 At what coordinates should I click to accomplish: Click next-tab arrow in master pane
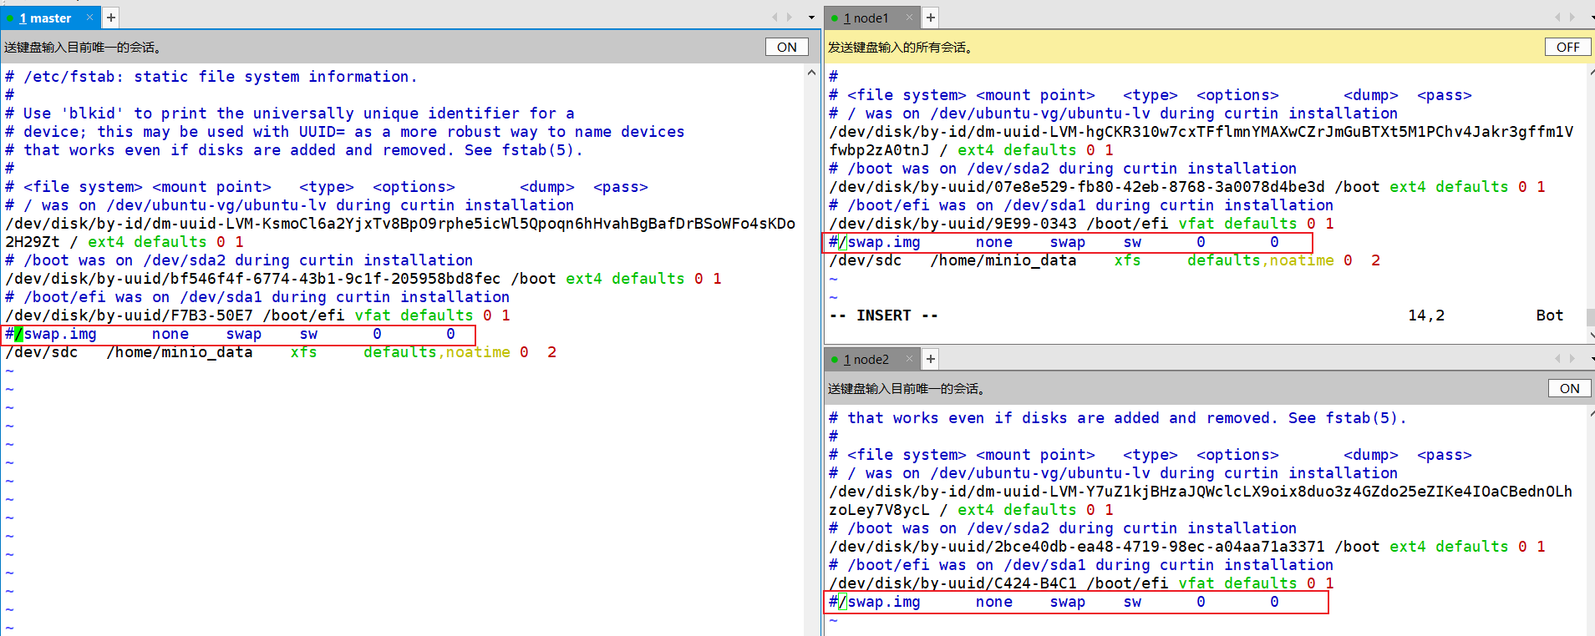790,18
